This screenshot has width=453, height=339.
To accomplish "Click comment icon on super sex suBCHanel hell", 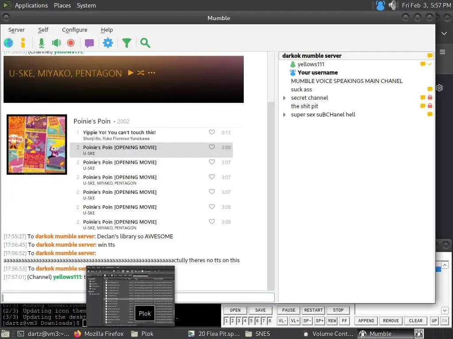I will (430, 114).
